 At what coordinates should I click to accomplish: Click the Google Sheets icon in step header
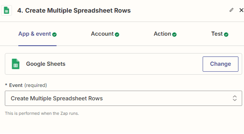point(6,10)
